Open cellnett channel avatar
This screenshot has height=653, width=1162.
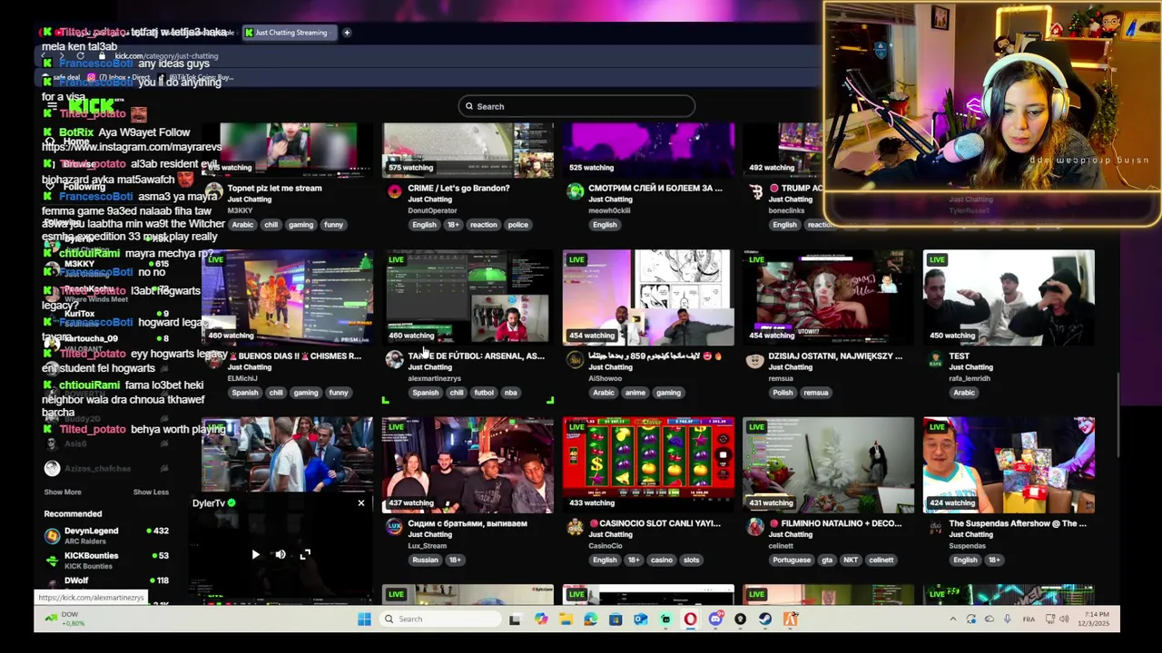tap(754, 527)
